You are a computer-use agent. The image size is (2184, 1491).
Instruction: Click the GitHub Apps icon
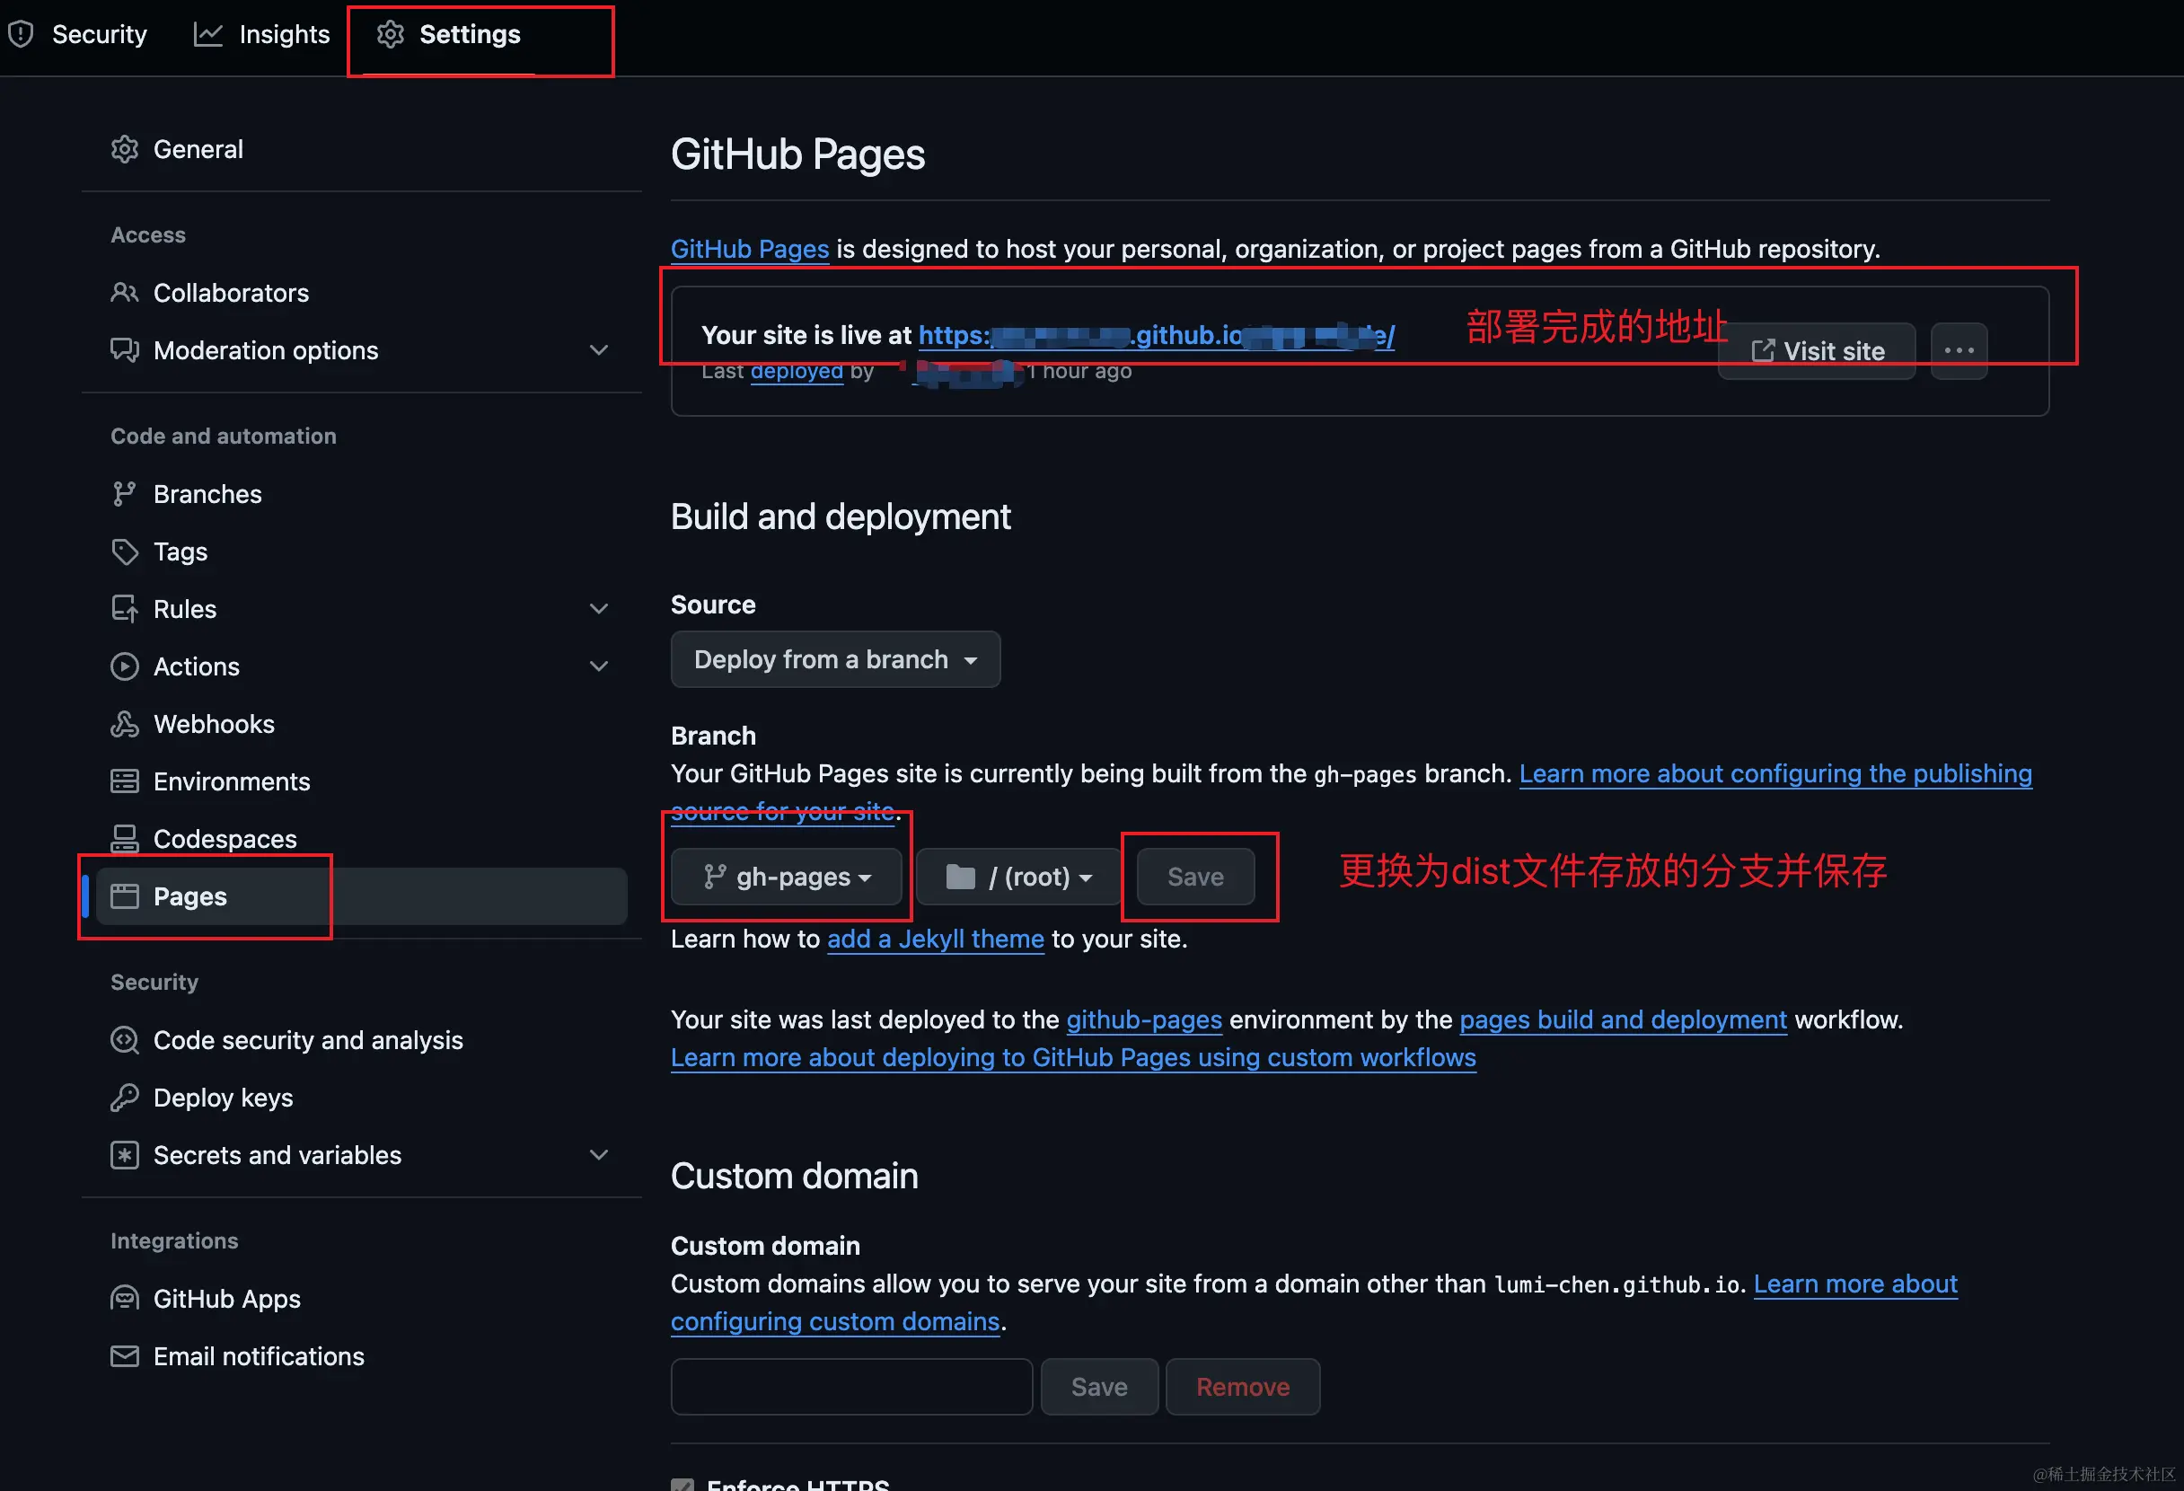124,1299
